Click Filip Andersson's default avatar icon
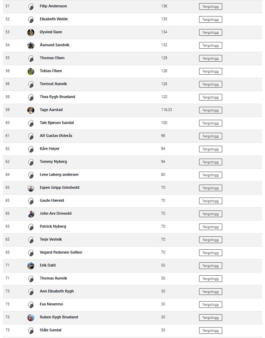 pyautogui.click(x=31, y=7)
